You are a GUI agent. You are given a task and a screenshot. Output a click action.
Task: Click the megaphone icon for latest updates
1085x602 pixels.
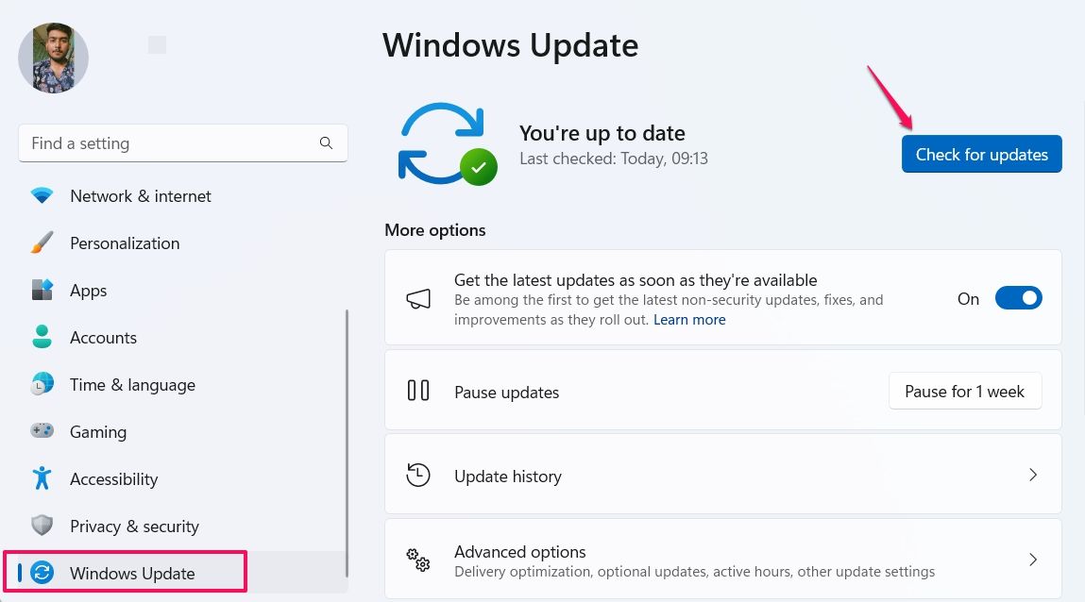[418, 298]
